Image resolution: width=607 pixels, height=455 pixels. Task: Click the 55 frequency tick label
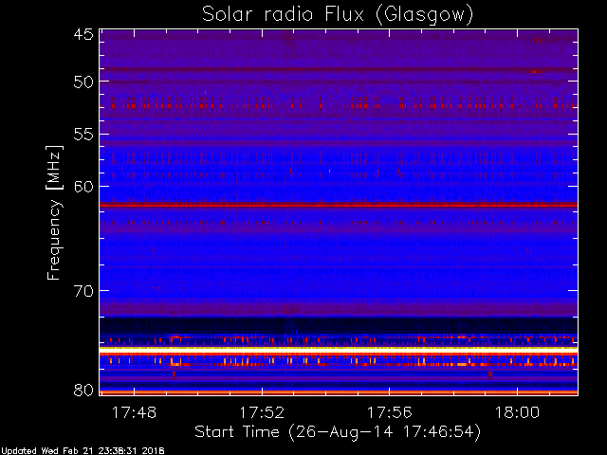coord(83,135)
